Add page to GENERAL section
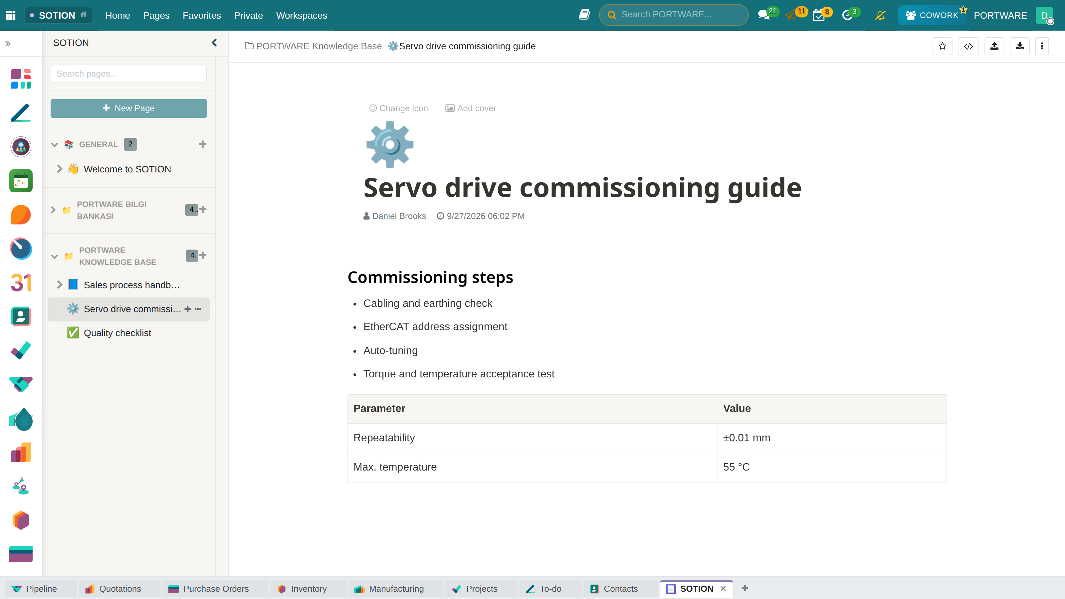Viewport: 1065px width, 599px height. [202, 144]
